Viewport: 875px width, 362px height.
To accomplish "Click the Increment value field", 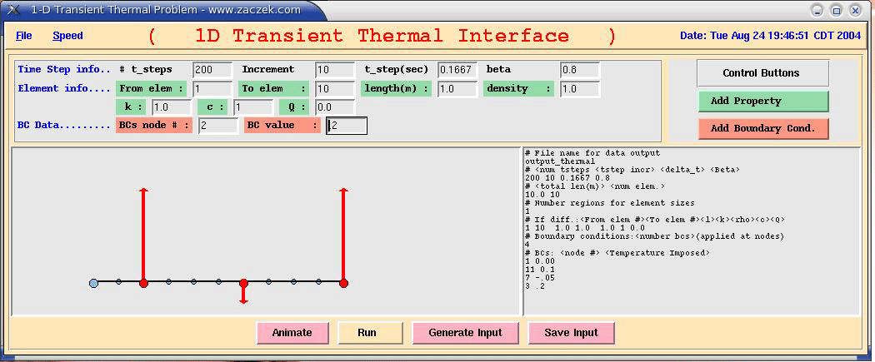I will coord(335,70).
